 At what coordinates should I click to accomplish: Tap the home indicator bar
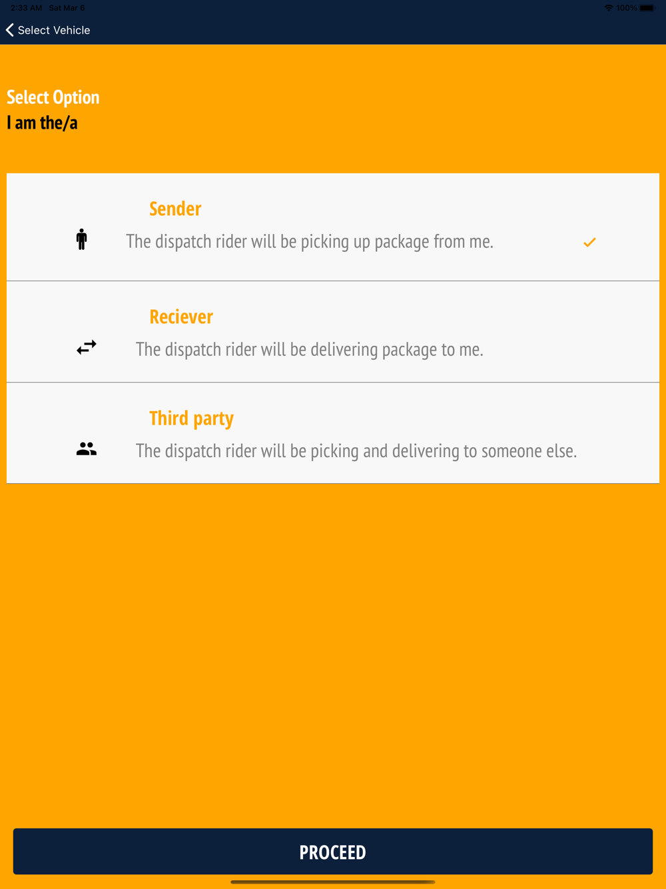click(333, 882)
